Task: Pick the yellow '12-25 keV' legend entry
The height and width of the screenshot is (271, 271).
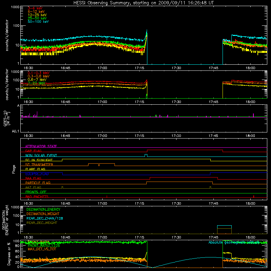Action: tap(37, 15)
